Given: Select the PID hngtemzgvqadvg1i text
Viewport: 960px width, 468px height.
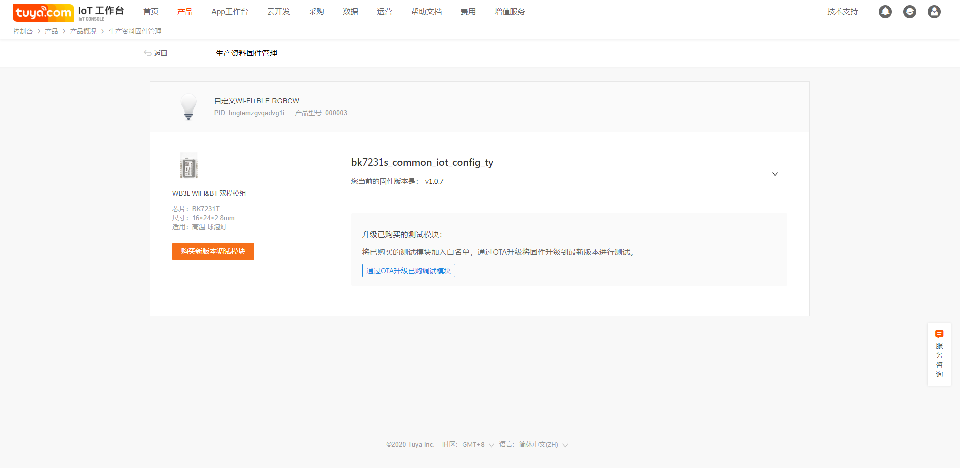Looking at the screenshot, I should (249, 113).
